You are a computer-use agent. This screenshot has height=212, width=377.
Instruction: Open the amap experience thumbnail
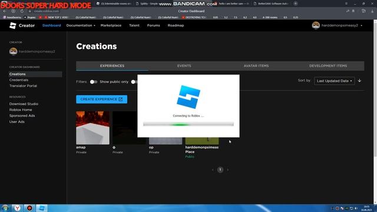pos(92,128)
